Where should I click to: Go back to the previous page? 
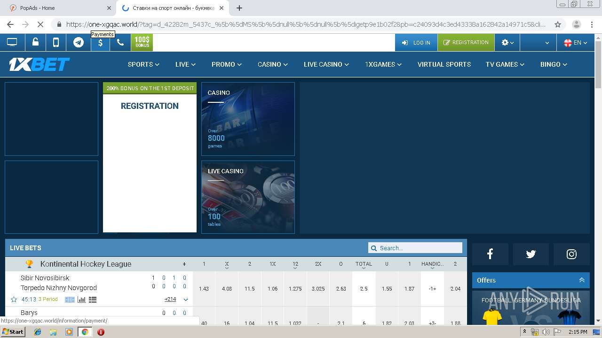(10, 24)
